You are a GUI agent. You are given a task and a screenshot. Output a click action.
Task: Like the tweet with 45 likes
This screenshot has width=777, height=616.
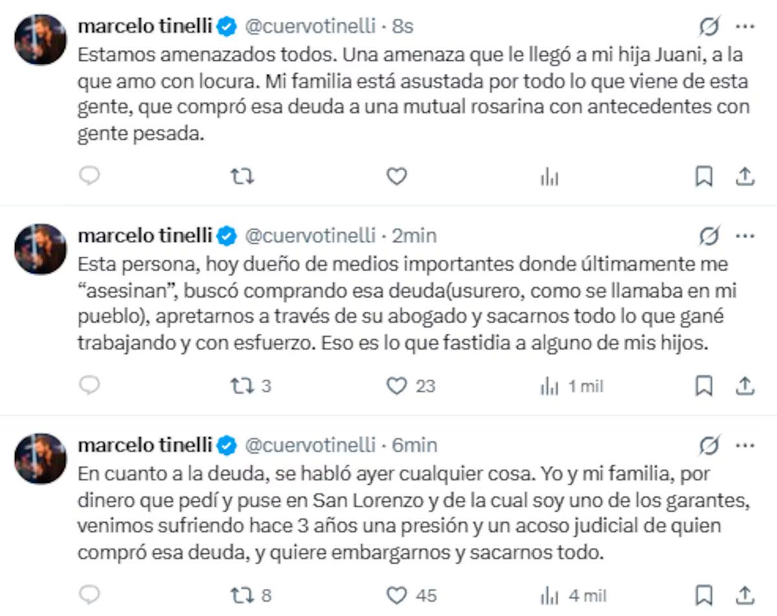pyautogui.click(x=396, y=595)
